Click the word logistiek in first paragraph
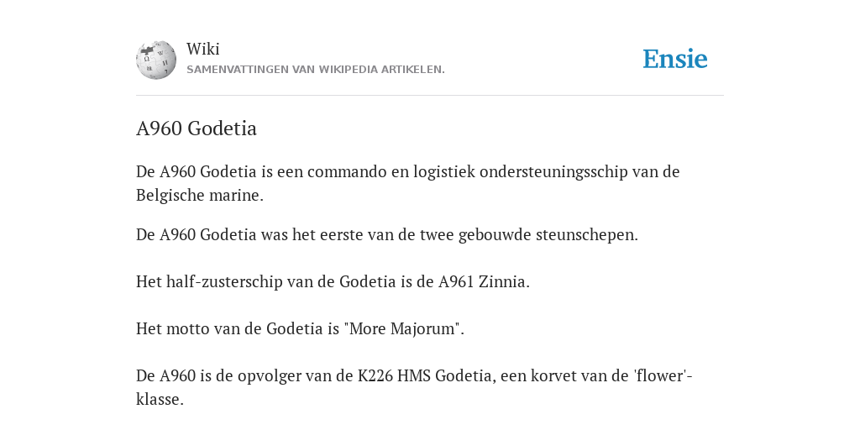Screen dimensions: 860x430 pos(444,172)
